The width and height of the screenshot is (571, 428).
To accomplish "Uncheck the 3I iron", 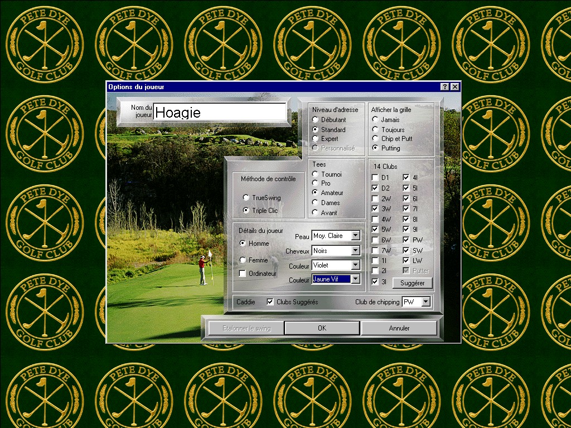I will pyautogui.click(x=375, y=281).
